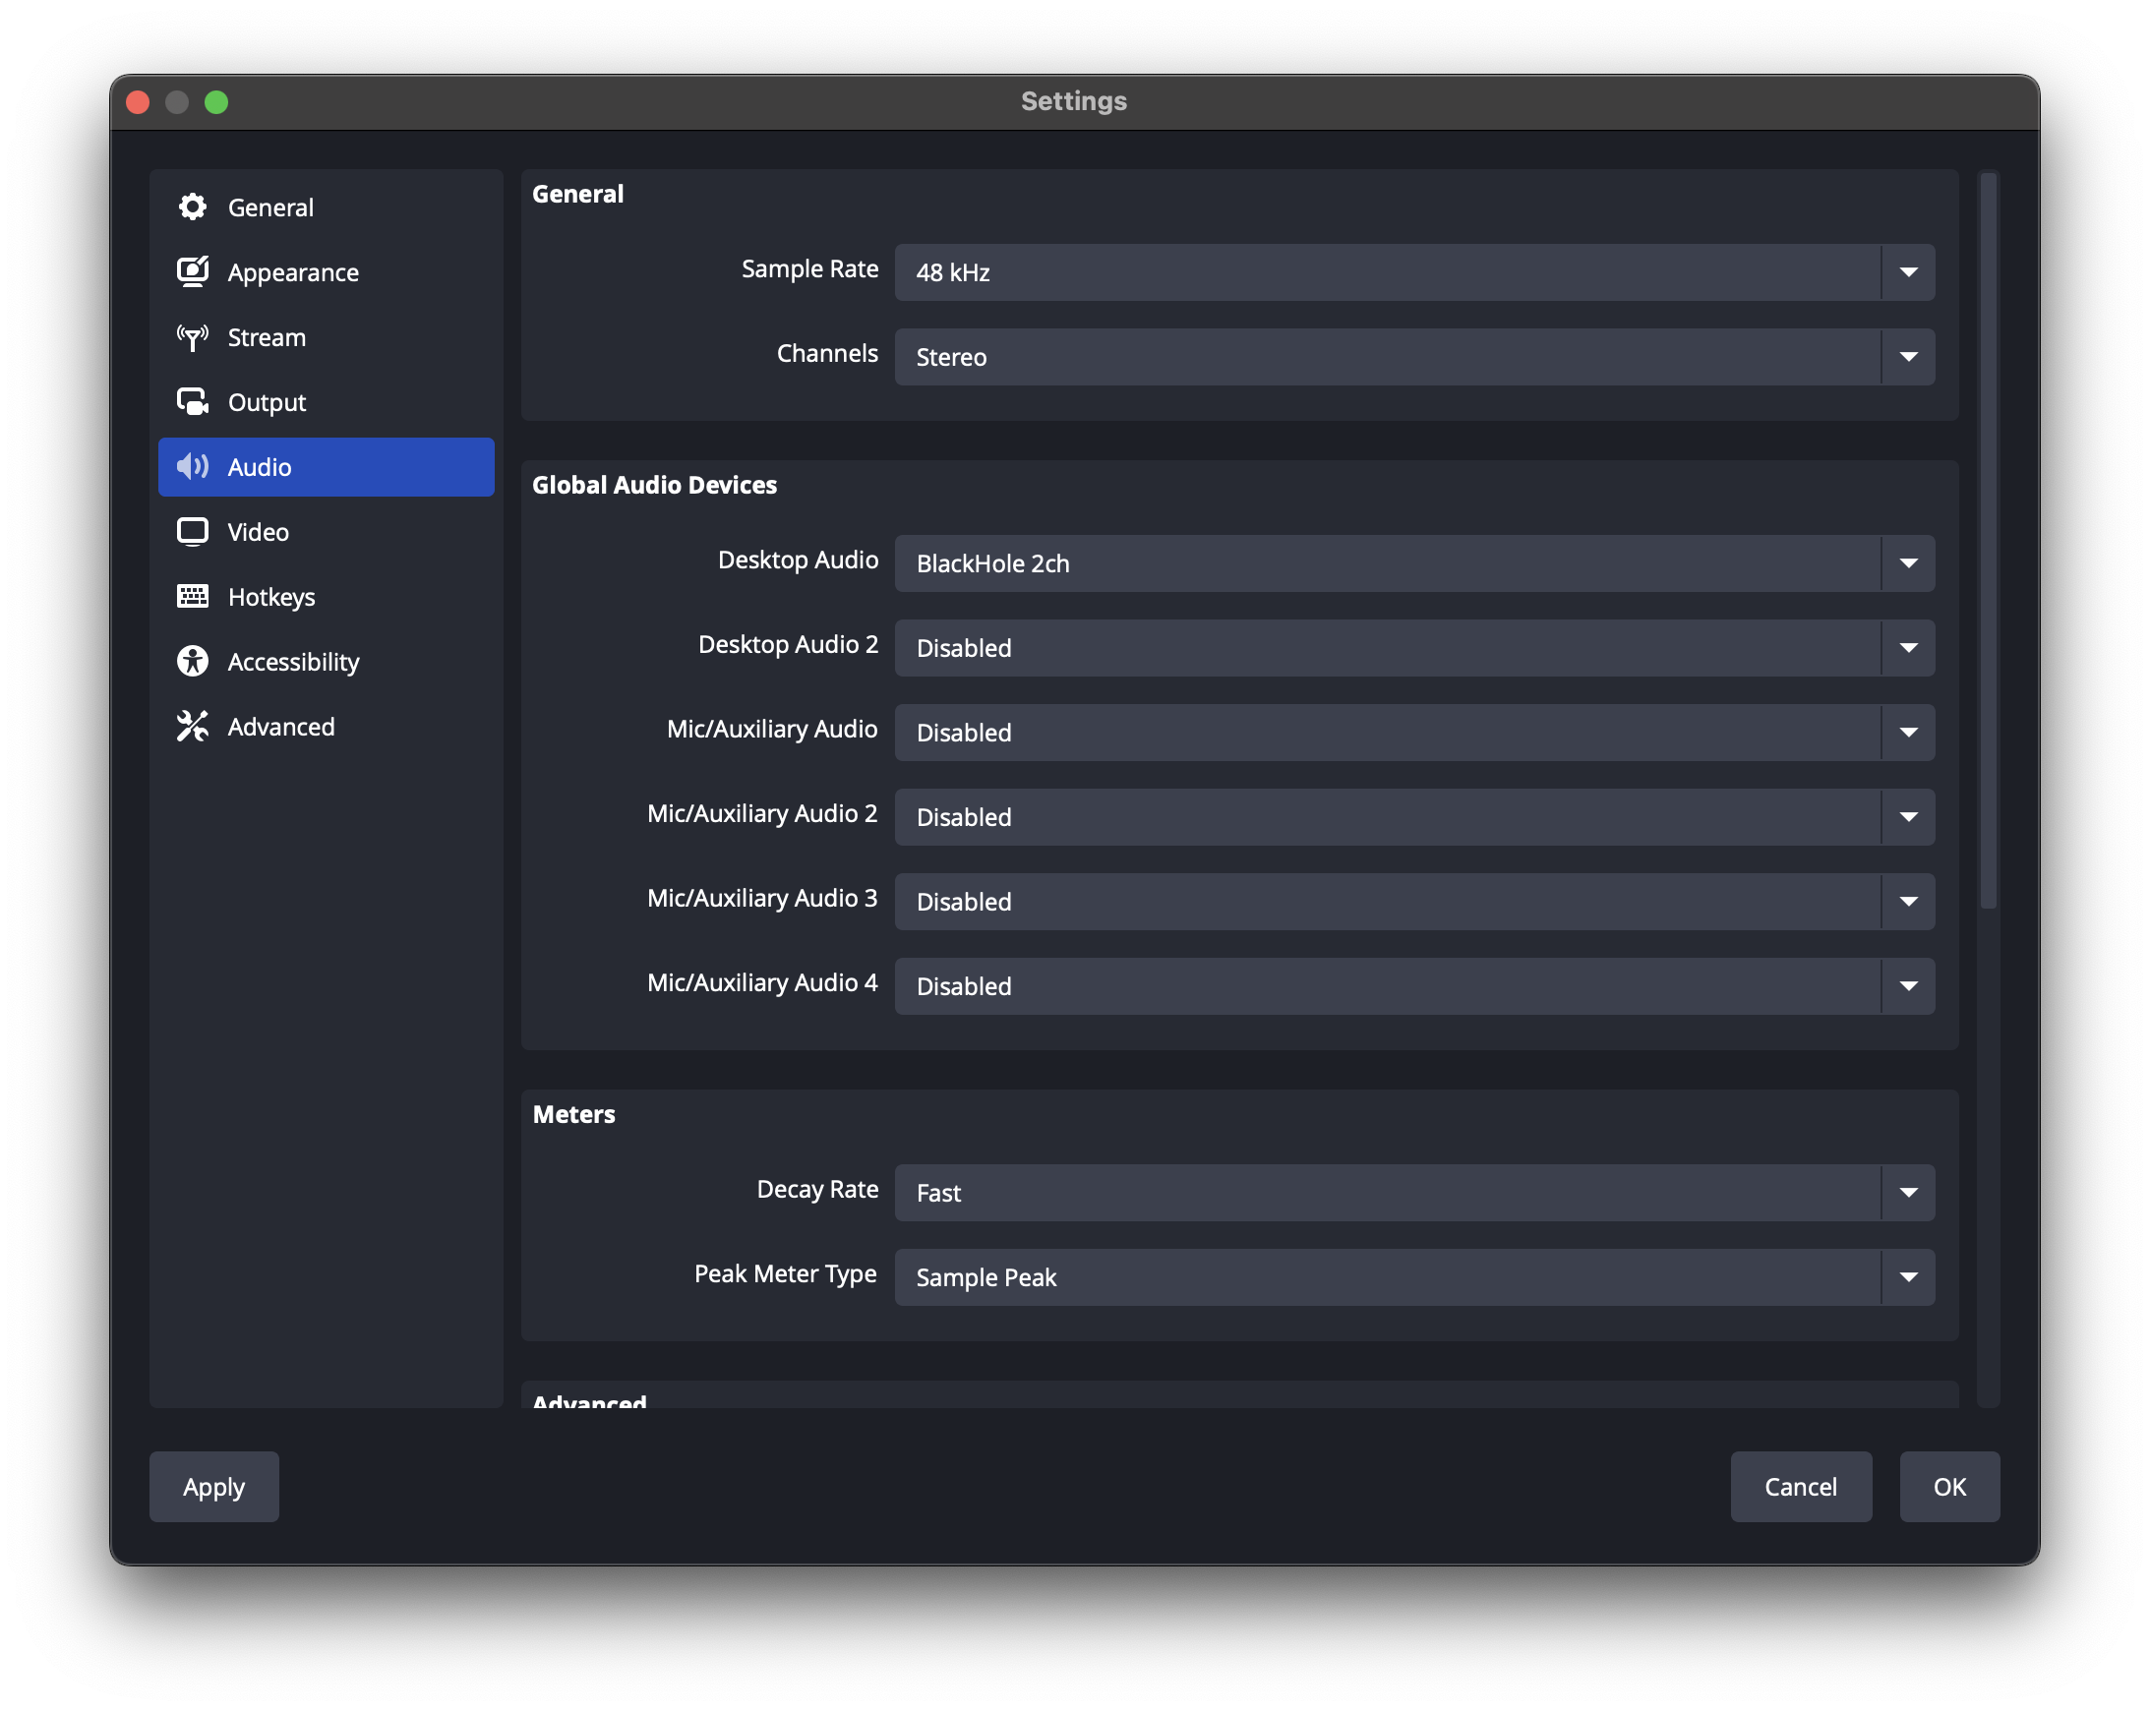The image size is (2150, 1711).
Task: Cancel the settings changes
Action: tap(1801, 1487)
